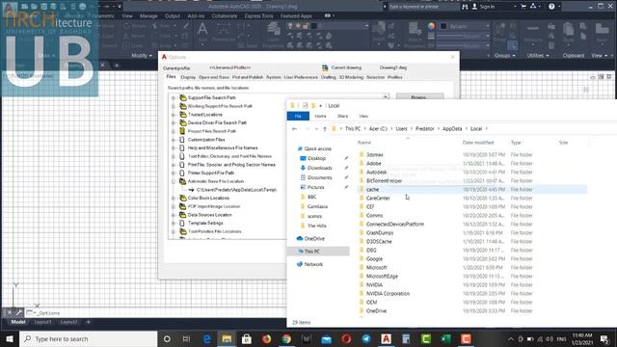Switch to AutoCAD taskbar icon

click(x=386, y=338)
